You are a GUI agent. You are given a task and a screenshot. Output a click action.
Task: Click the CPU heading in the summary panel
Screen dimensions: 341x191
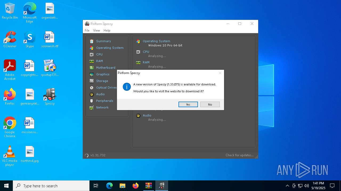(146, 52)
